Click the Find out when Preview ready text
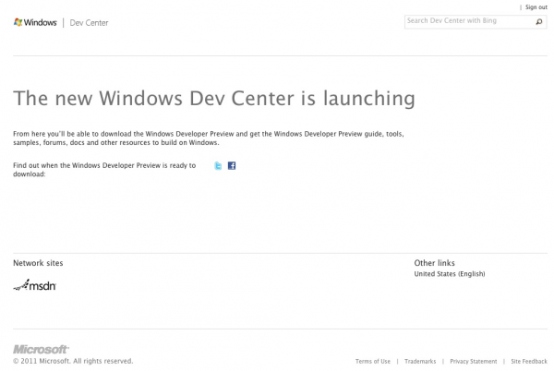Viewport: 554px width, 371px height. click(104, 170)
